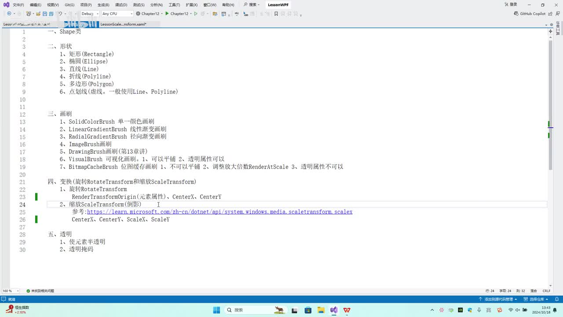Open the 13:43 clock and date
Image resolution: width=563 pixels, height=317 pixels.
pos(542,310)
